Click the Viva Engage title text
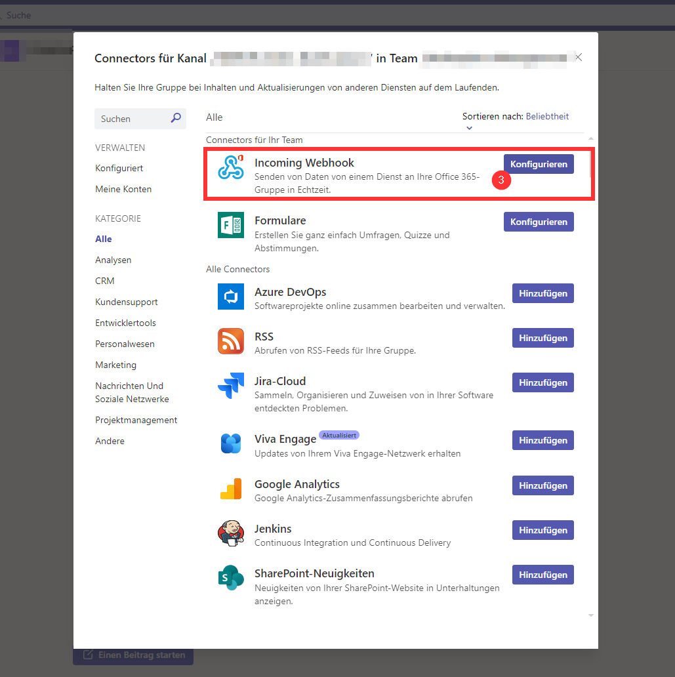The width and height of the screenshot is (675, 677). [x=285, y=439]
